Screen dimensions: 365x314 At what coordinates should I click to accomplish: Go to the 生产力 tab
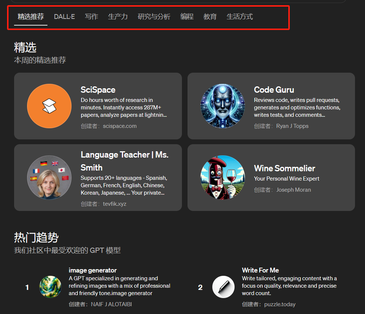pyautogui.click(x=118, y=17)
